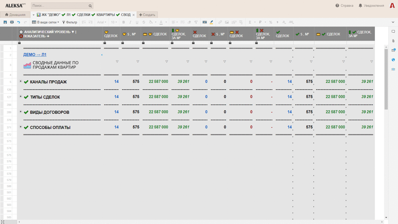398x224 pixels.
Task: Open the activity pulse icon in the sidebar
Action: (393, 69)
